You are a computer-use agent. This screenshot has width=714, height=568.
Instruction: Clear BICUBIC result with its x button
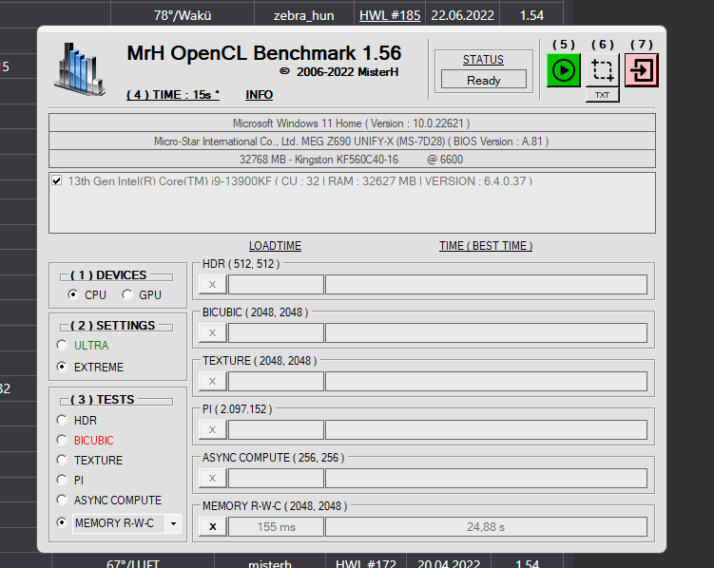pos(213,332)
